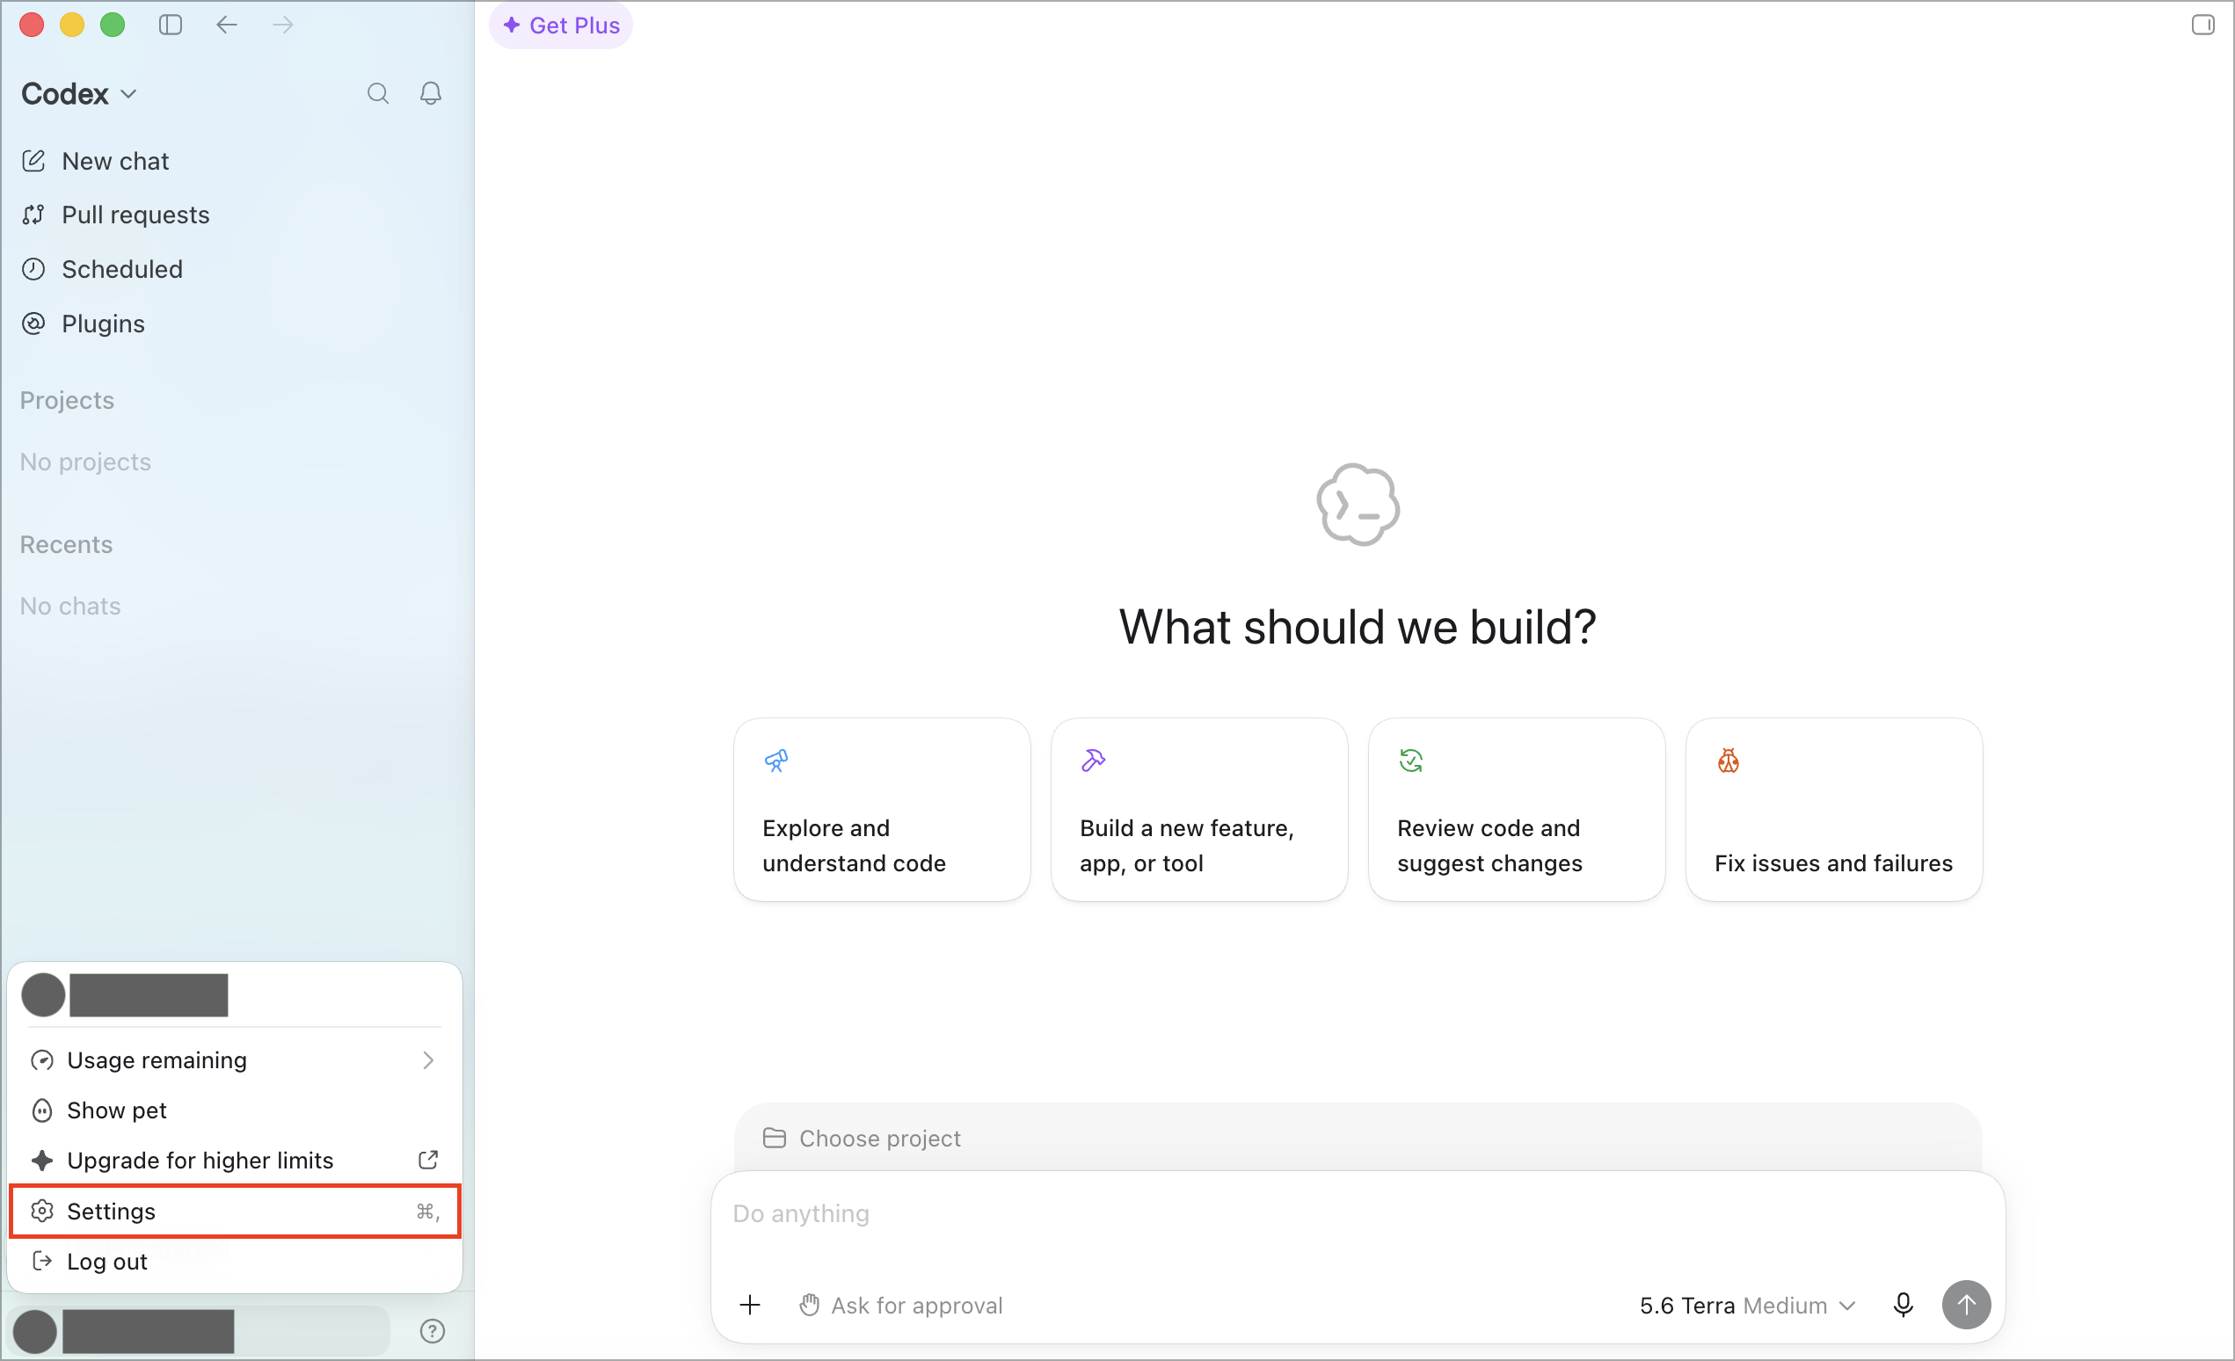Open notifications bell
This screenshot has width=2235, height=1361.
pos(431,93)
